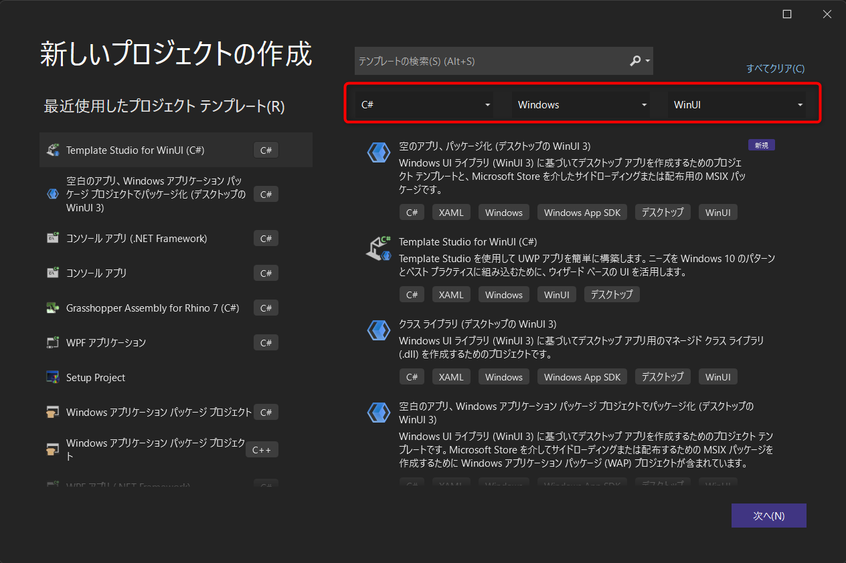This screenshot has height=563, width=846.
Task: Click the icon of the plain コンソール アプリ entry
Action: tap(53, 273)
